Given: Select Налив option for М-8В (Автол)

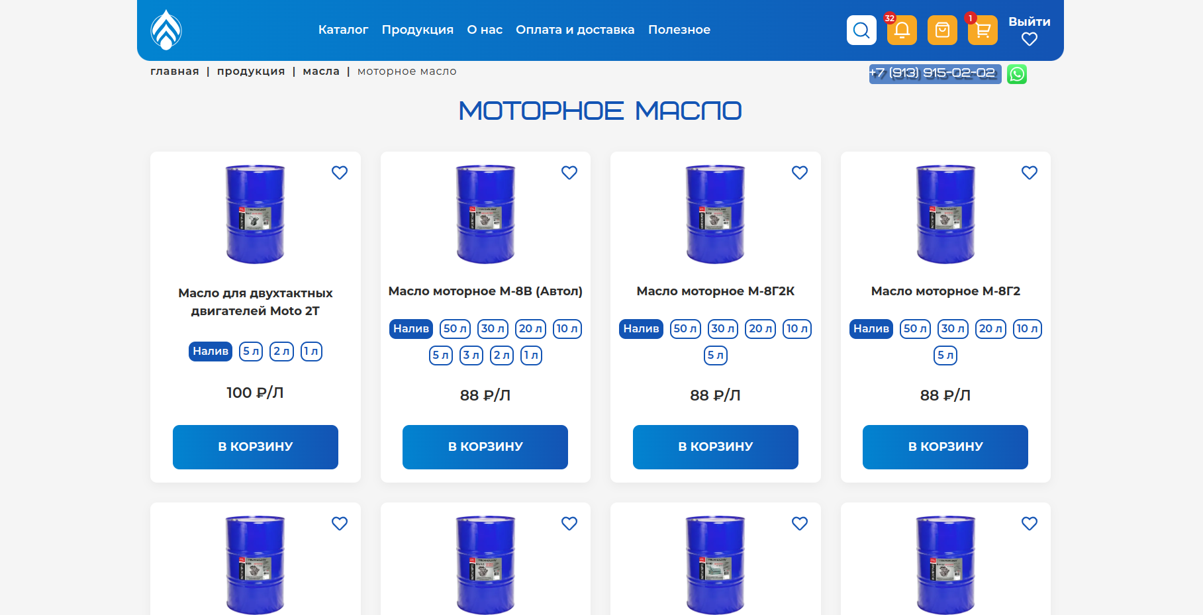Looking at the screenshot, I should [411, 329].
